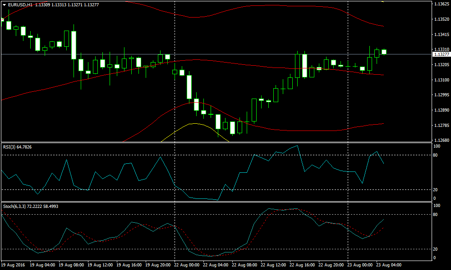Click the 1.13625 price axis label

[x=441, y=4]
